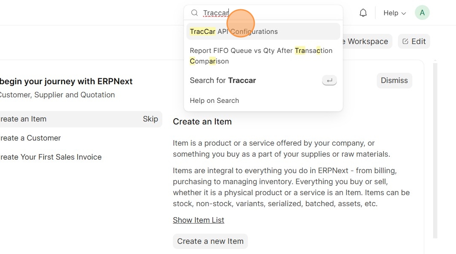Viewport: 456px width, 254px height.
Task: Click the search magnifier icon
Action: tap(195, 13)
